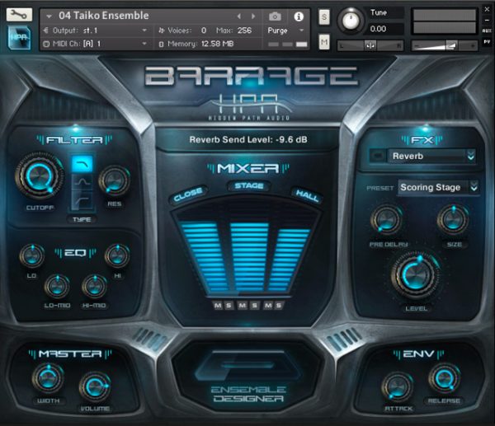Click the Filter Cutoff knob
This screenshot has height=426, width=495.
(39, 176)
